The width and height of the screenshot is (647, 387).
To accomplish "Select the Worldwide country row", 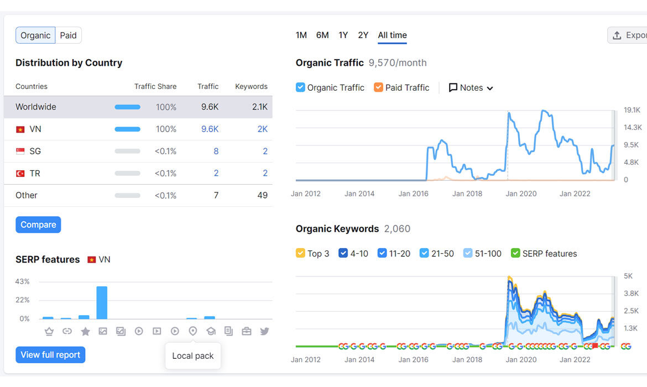I will click(138, 107).
